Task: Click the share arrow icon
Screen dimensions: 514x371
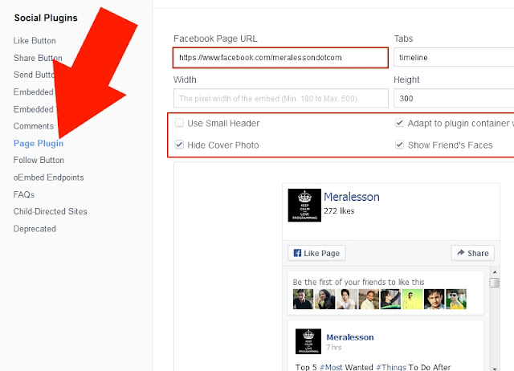Action: point(461,252)
